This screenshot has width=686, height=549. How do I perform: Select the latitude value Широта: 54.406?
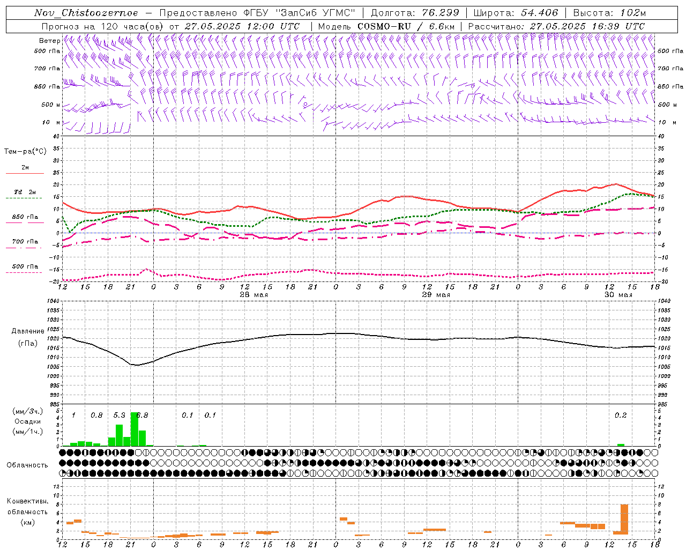coord(516,13)
